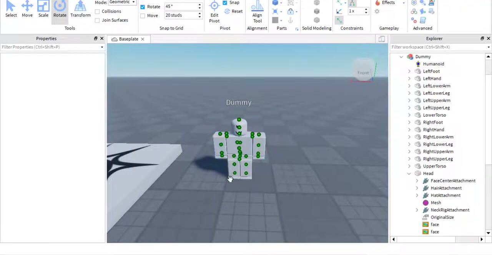
Task: Toggle the Move snap checkbox
Action: (143, 16)
